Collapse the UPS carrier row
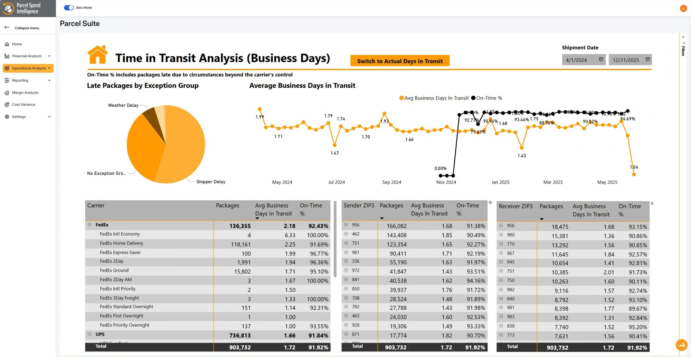Image resolution: width=691 pixels, height=357 pixels. (x=89, y=334)
